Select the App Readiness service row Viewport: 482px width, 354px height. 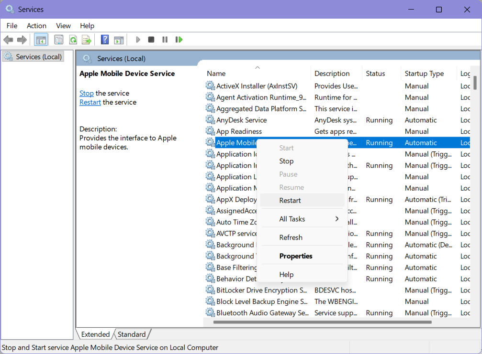(x=337, y=131)
